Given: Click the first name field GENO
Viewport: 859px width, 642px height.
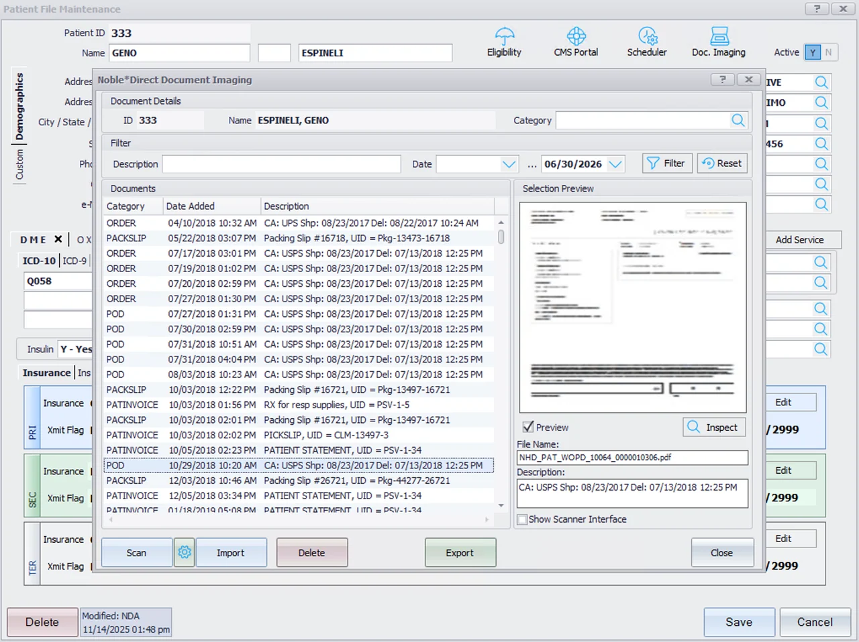Looking at the screenshot, I should 179,53.
